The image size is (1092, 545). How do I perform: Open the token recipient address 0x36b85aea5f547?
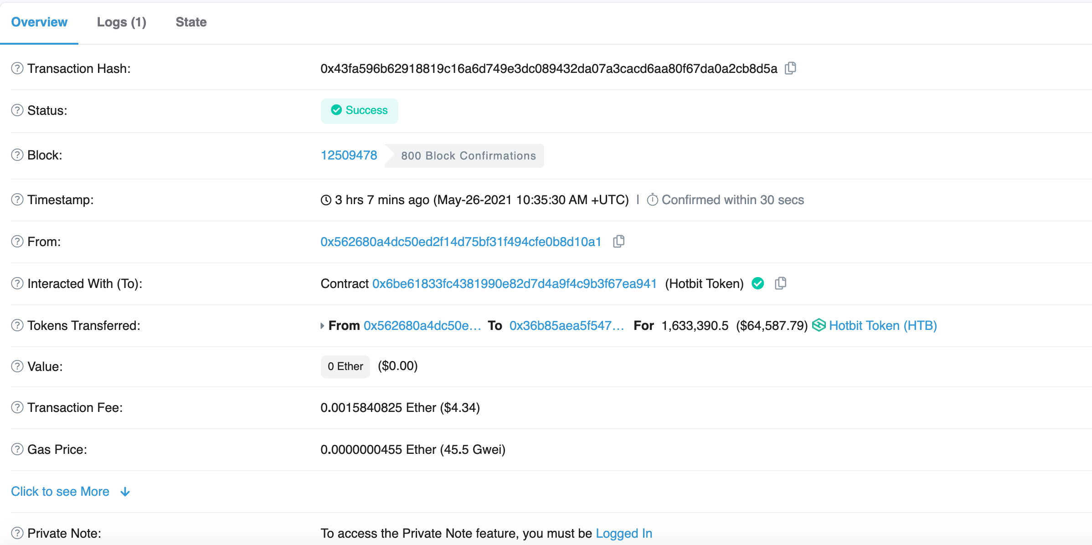567,325
